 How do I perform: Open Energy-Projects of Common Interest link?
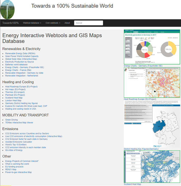coord(22,161)
